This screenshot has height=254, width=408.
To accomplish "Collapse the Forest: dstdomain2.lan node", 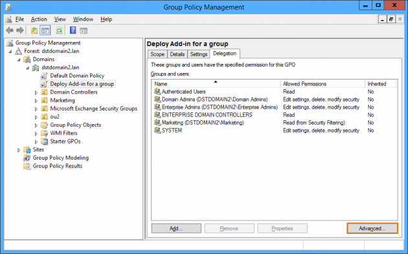I will coord(10,52).
